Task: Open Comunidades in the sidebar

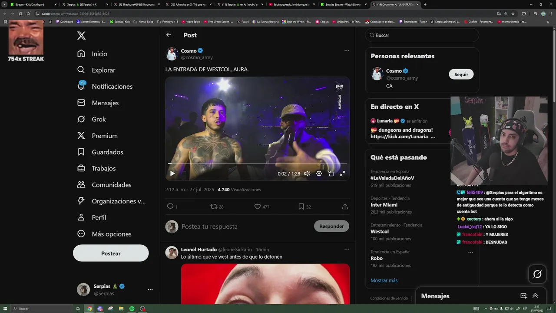Action: 104,185
